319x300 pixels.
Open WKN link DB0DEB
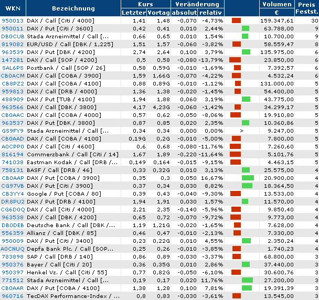(x=13, y=226)
